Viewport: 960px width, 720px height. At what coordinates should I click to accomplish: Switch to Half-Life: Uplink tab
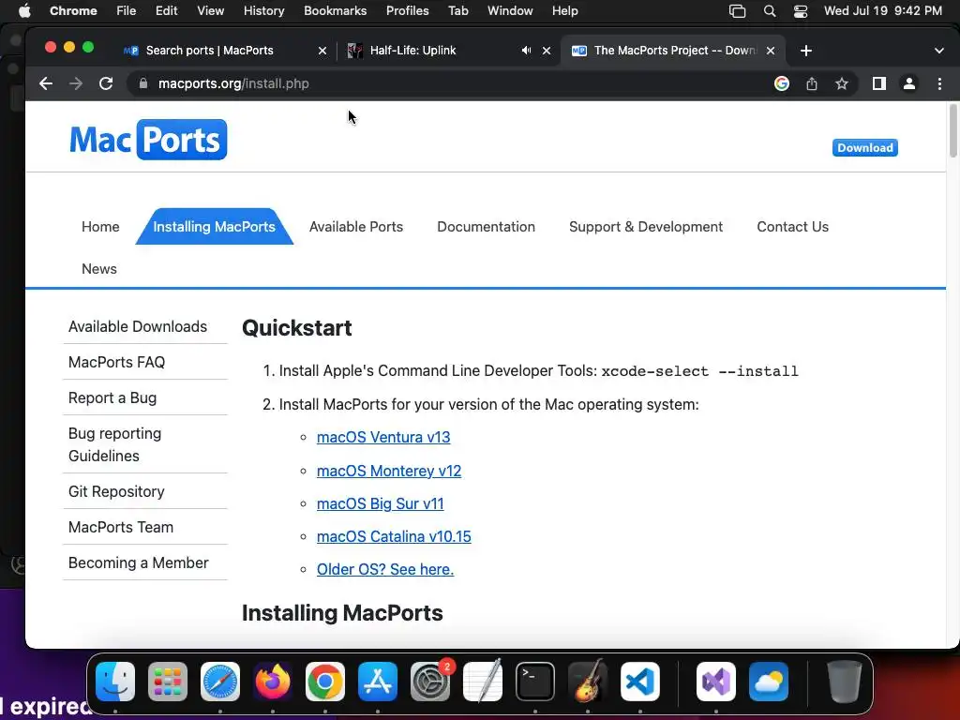point(412,51)
